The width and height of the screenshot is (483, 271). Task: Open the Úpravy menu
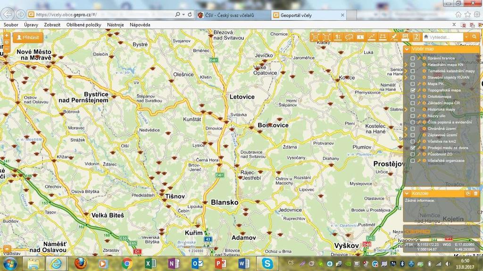click(31, 25)
